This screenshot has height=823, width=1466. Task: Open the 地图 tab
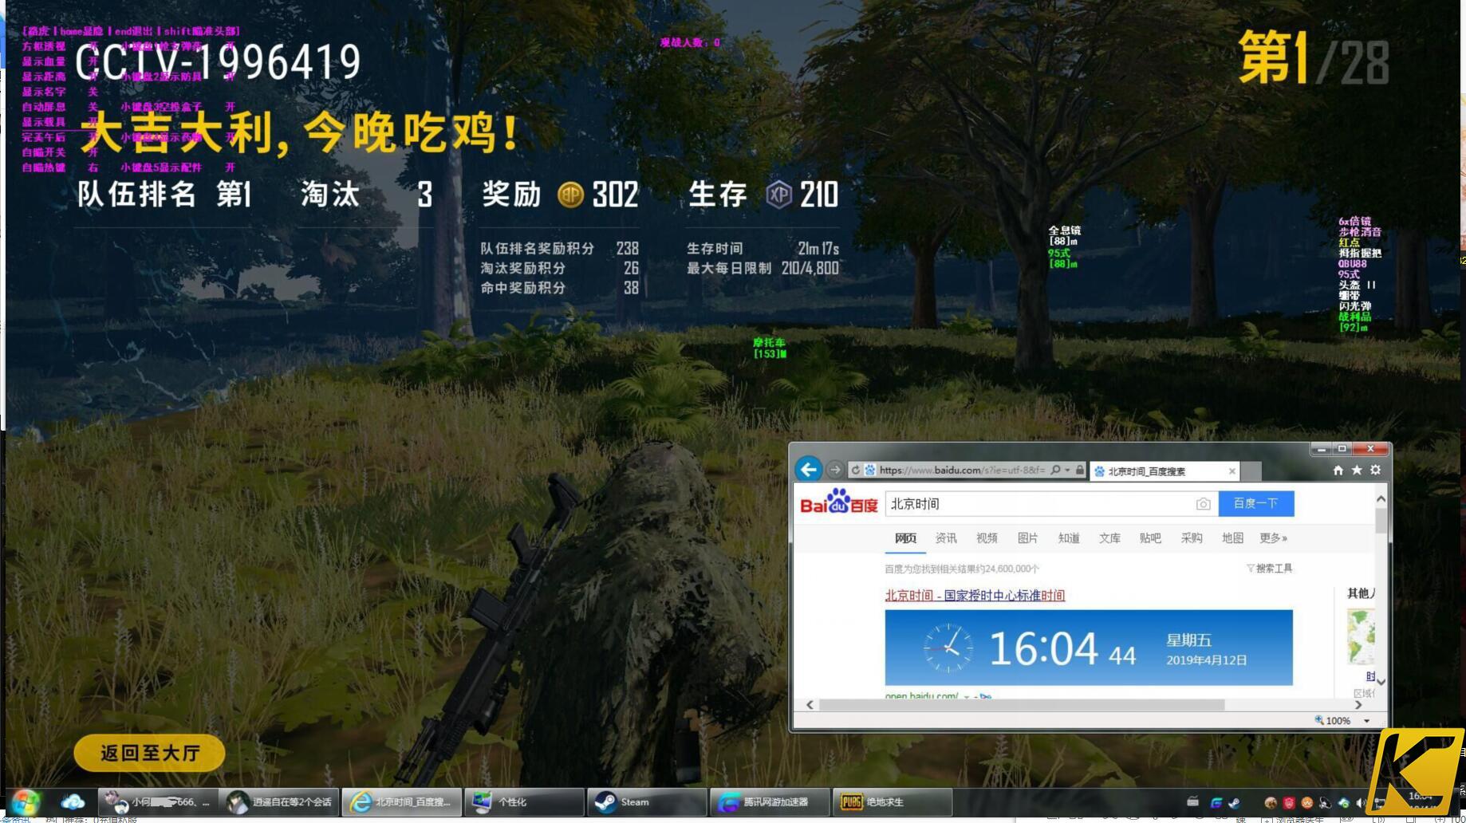pyautogui.click(x=1232, y=538)
